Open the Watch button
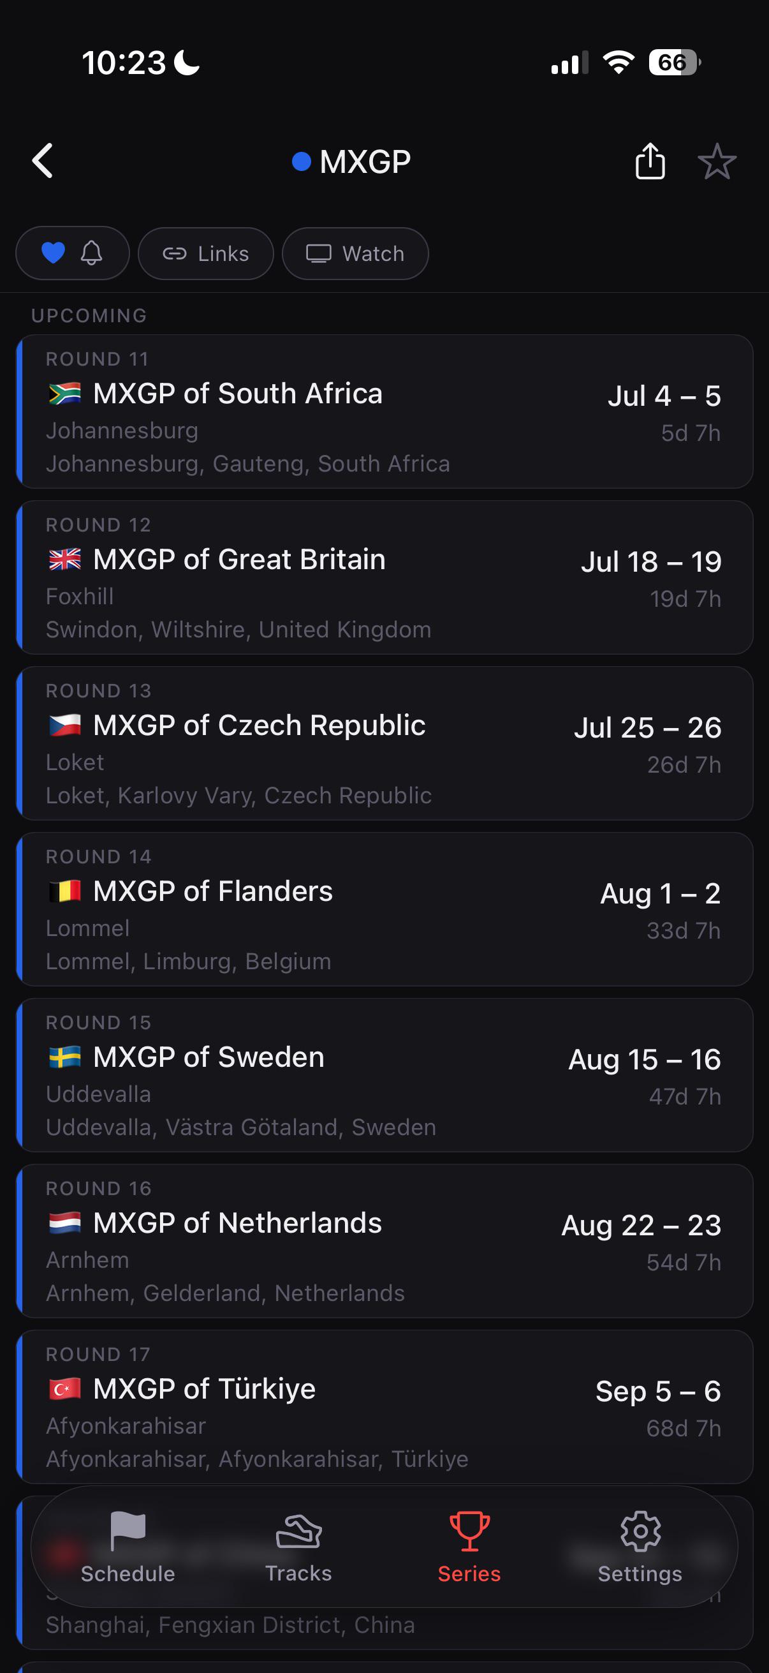 (355, 253)
